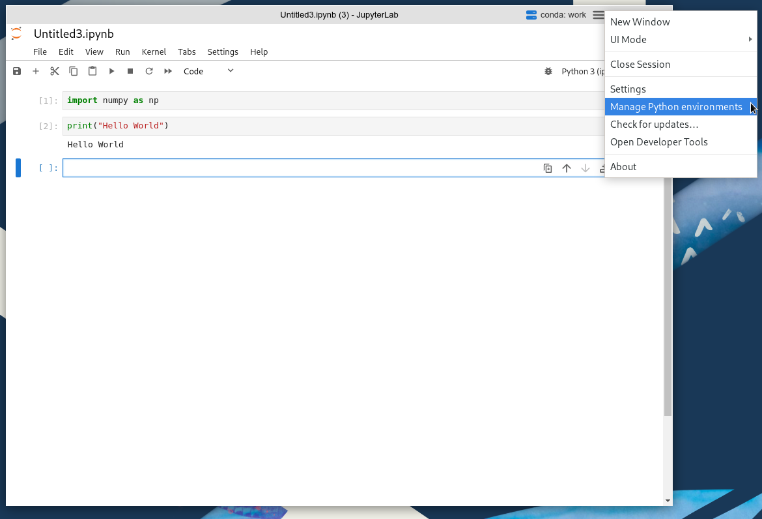Screen dimensions: 762x519
Task: Click the Untitled3.ipynb notebook title
Action: (x=74, y=33)
